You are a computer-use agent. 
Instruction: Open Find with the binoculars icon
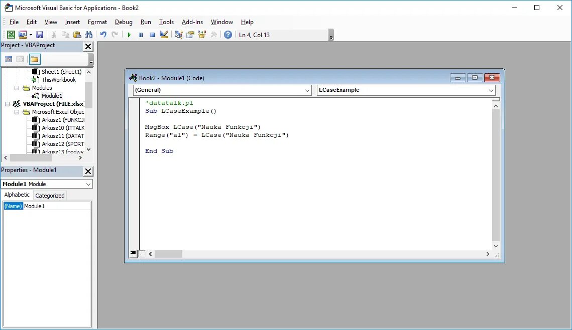89,35
